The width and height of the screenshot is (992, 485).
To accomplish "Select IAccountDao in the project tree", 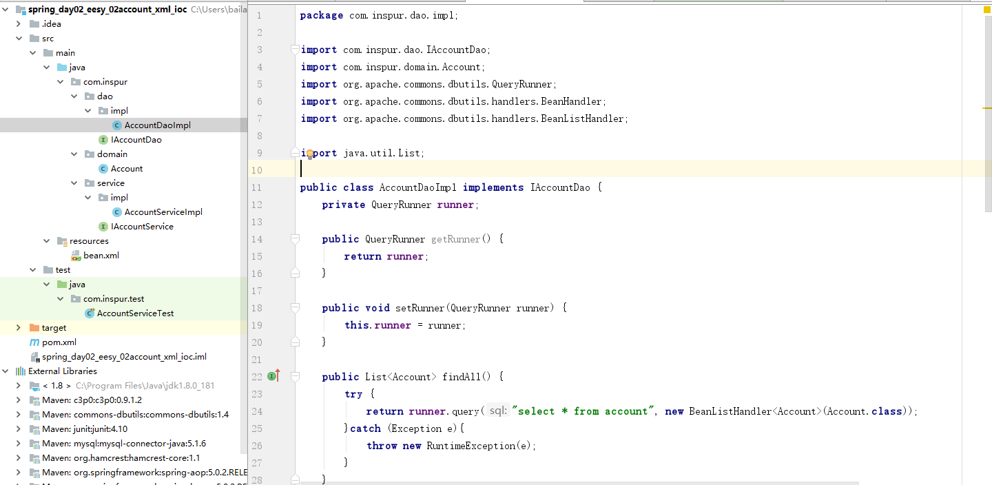I will click(136, 140).
